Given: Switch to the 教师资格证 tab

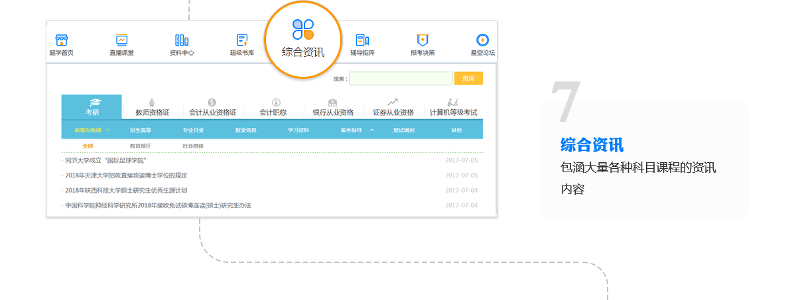Looking at the screenshot, I should coord(153,108).
